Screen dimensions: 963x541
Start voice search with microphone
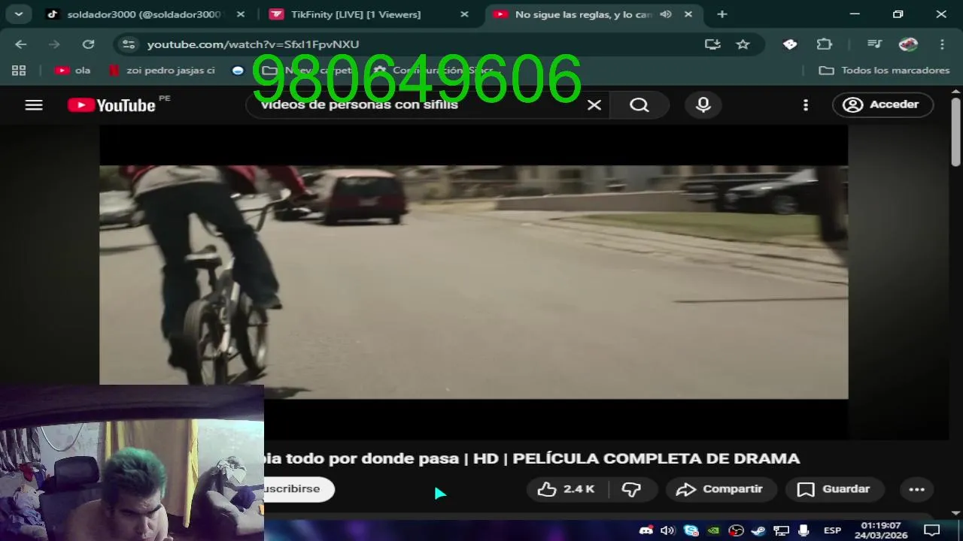click(x=703, y=105)
